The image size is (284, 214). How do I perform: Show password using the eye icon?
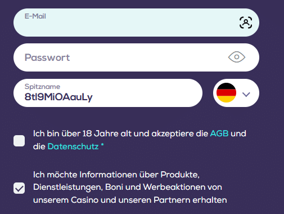pos(237,57)
